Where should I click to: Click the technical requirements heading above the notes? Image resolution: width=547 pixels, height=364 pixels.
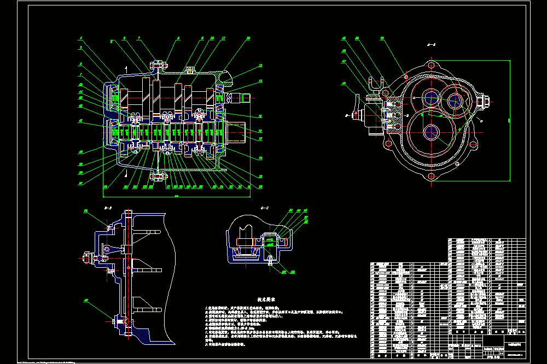pos(266,300)
